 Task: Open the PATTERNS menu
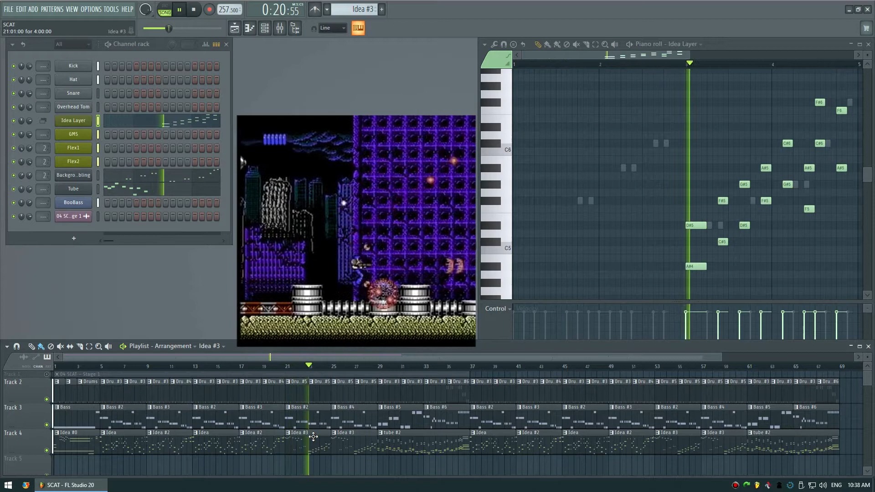(x=52, y=9)
